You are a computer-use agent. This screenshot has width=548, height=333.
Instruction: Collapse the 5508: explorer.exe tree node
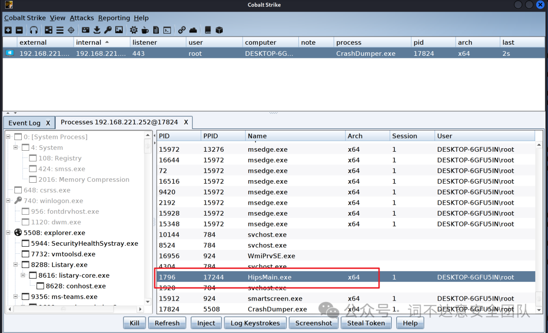[x=8, y=232]
